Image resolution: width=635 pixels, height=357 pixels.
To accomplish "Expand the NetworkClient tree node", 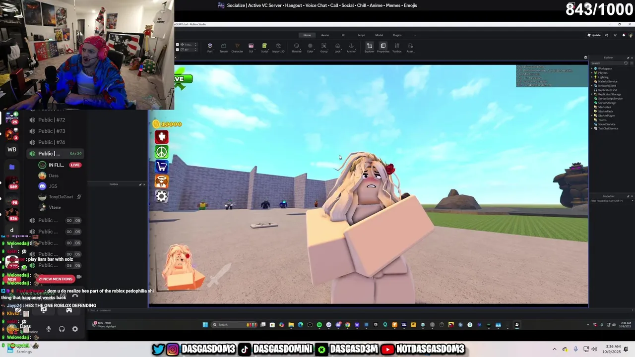I will coord(592,86).
